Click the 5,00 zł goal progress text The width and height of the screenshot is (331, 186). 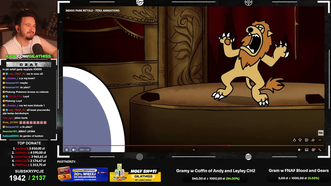tap(299, 178)
